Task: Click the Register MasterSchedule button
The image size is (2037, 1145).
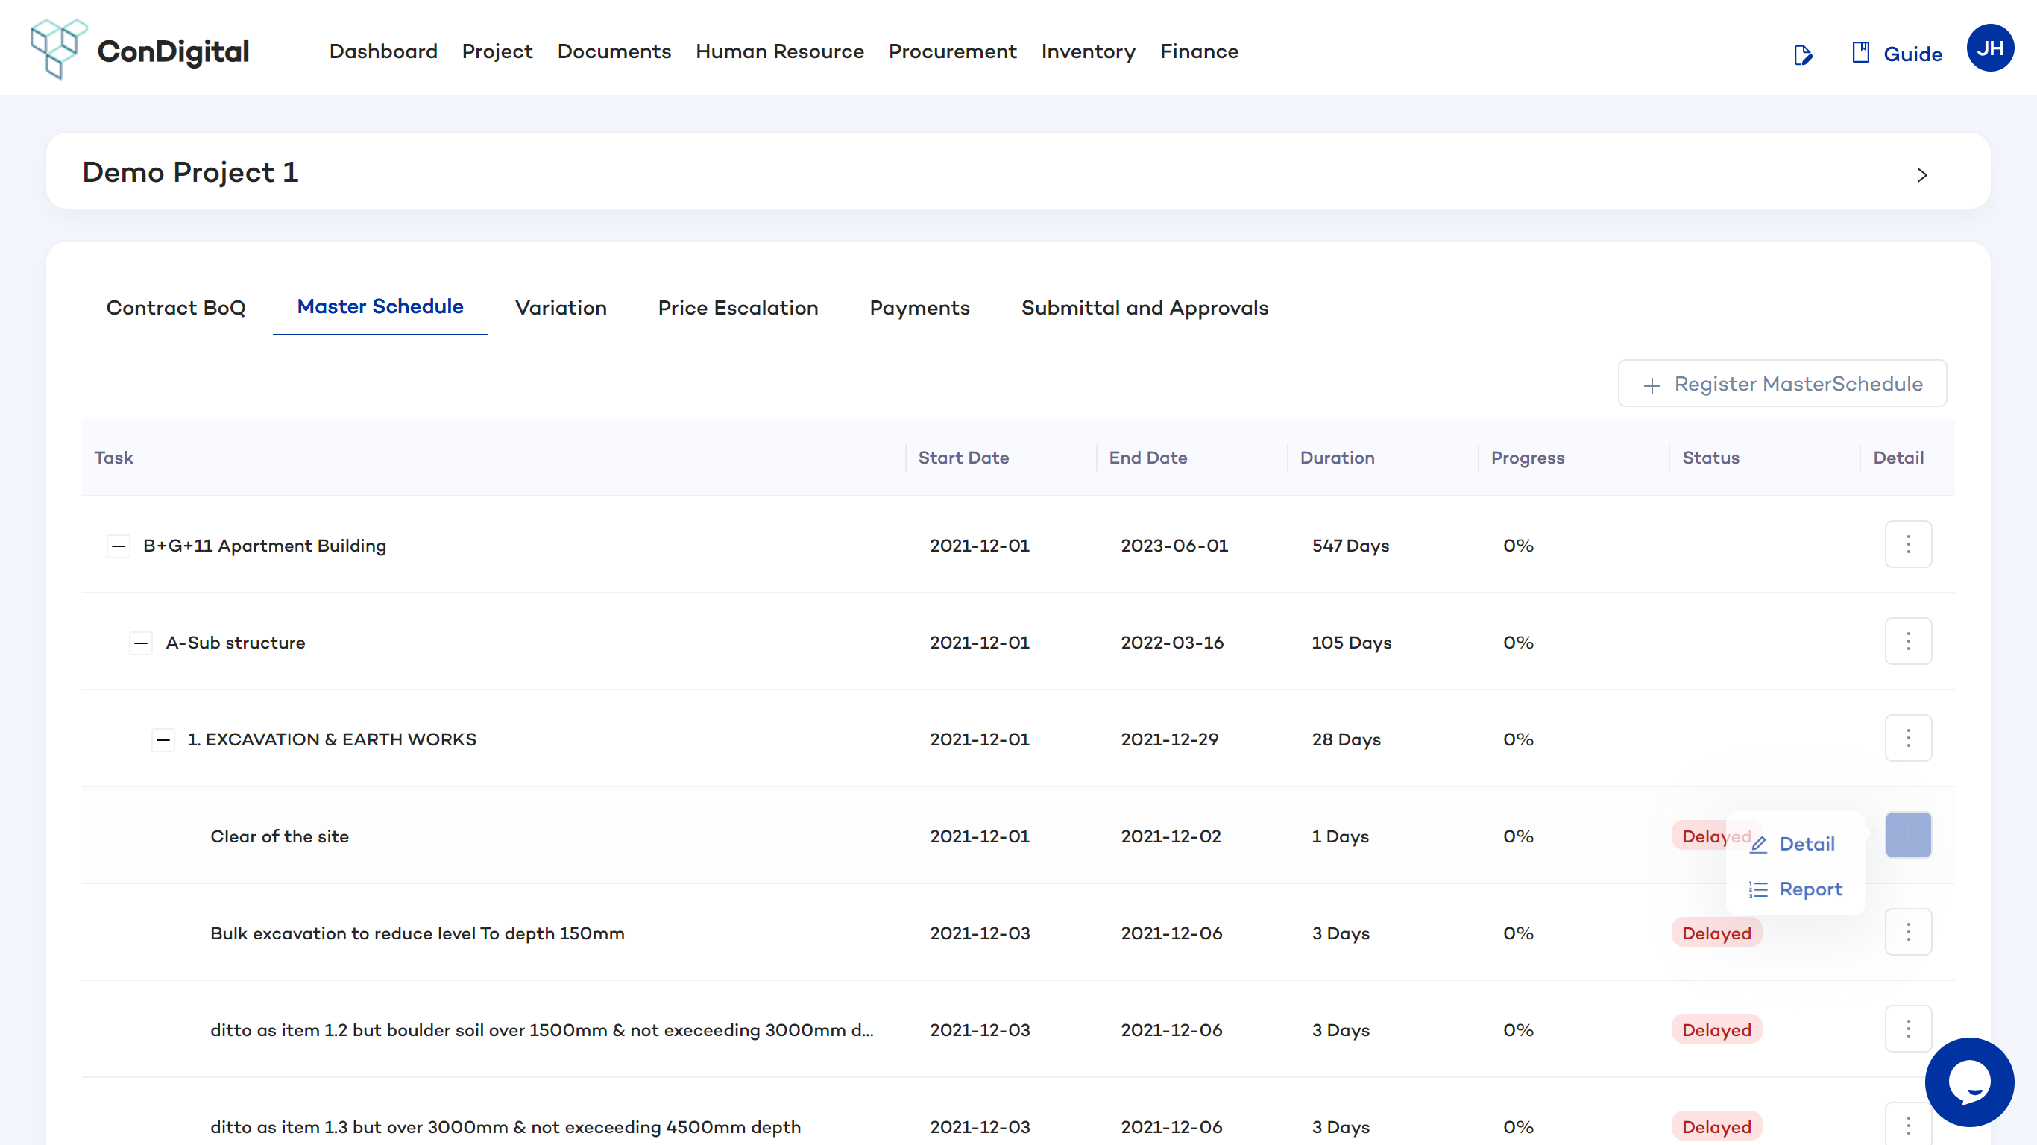Action: [1781, 383]
